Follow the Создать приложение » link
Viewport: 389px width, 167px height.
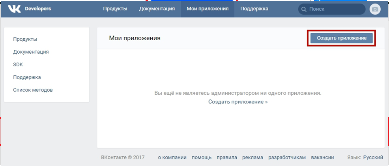[238, 102]
